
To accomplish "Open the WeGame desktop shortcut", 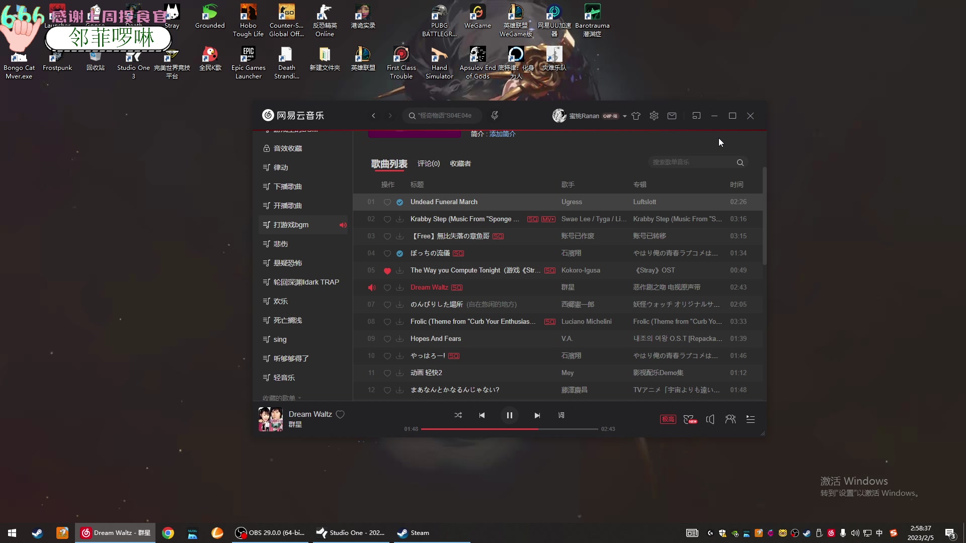I will point(477,17).
